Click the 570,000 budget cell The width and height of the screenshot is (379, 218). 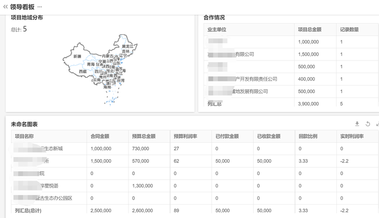click(x=141, y=161)
